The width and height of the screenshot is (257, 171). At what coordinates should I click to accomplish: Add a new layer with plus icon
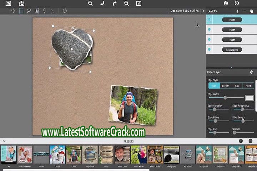(x=238, y=11)
